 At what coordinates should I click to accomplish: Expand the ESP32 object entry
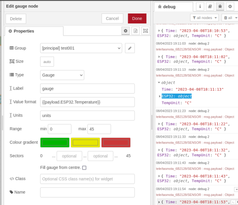[x=159, y=96]
